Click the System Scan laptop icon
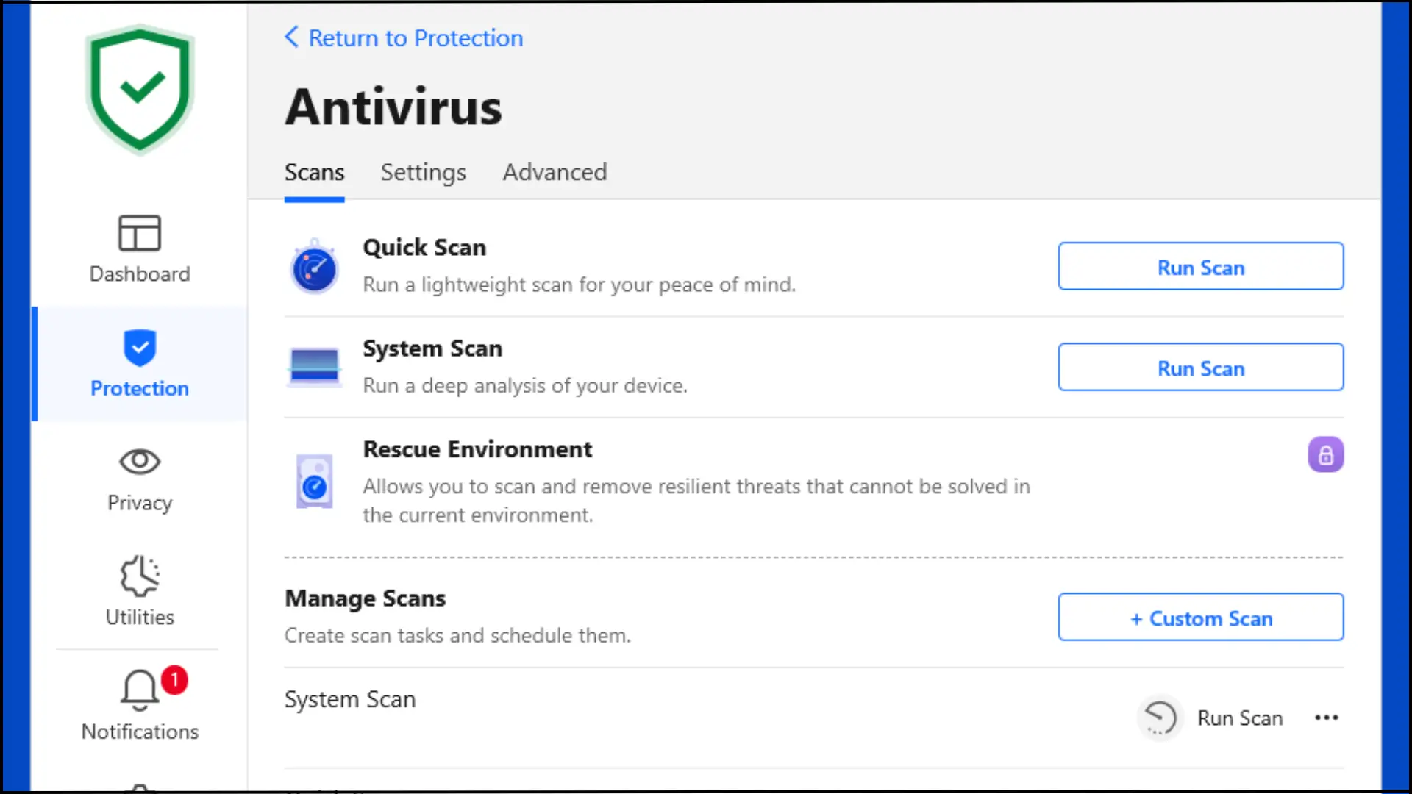Image resolution: width=1412 pixels, height=794 pixels. click(x=315, y=366)
